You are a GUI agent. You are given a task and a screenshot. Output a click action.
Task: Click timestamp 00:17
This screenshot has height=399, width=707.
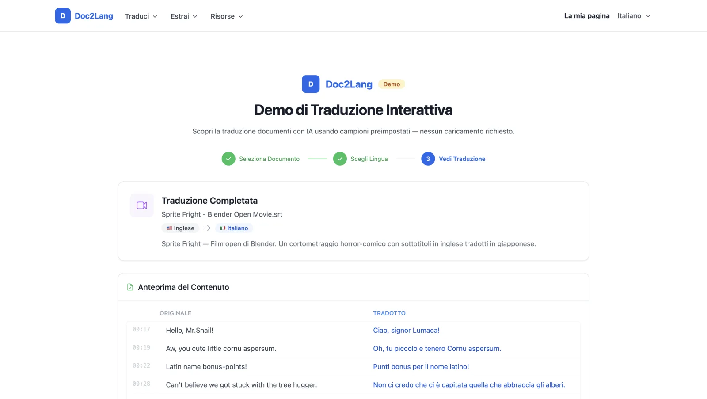coord(141,329)
